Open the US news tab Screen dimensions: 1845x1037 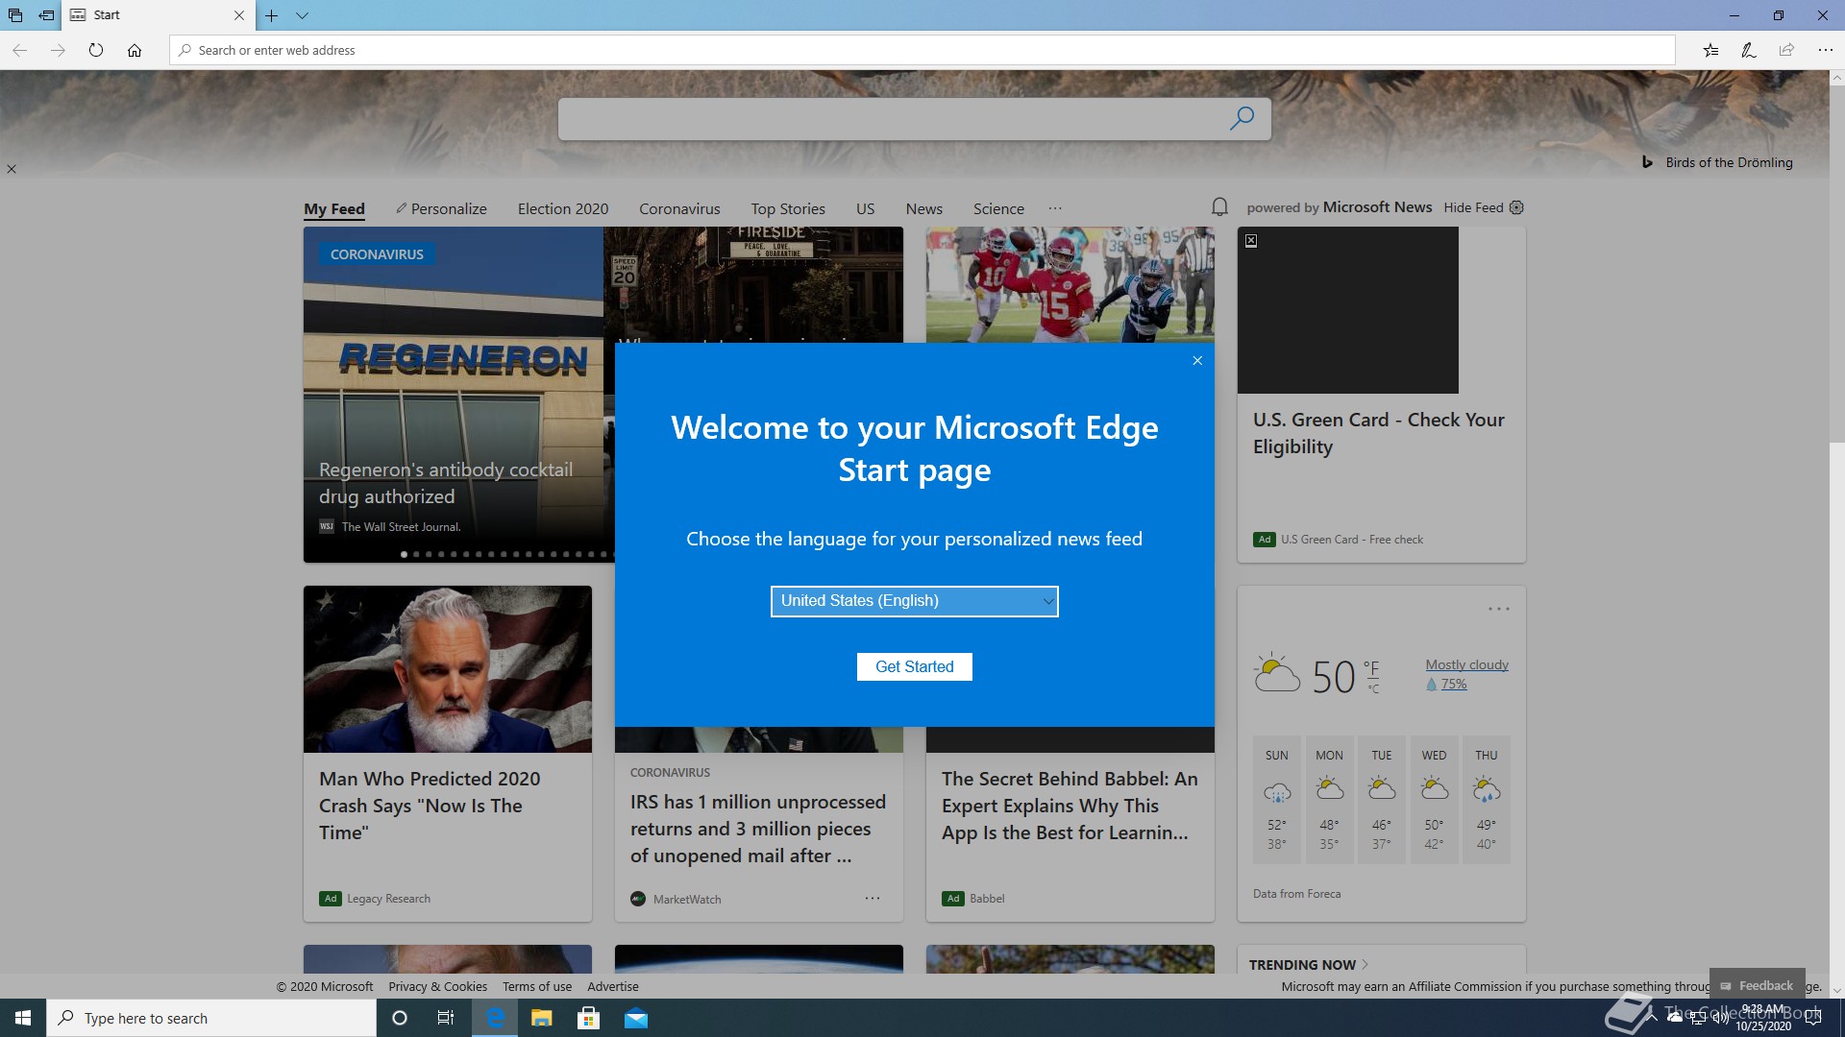[x=865, y=208]
